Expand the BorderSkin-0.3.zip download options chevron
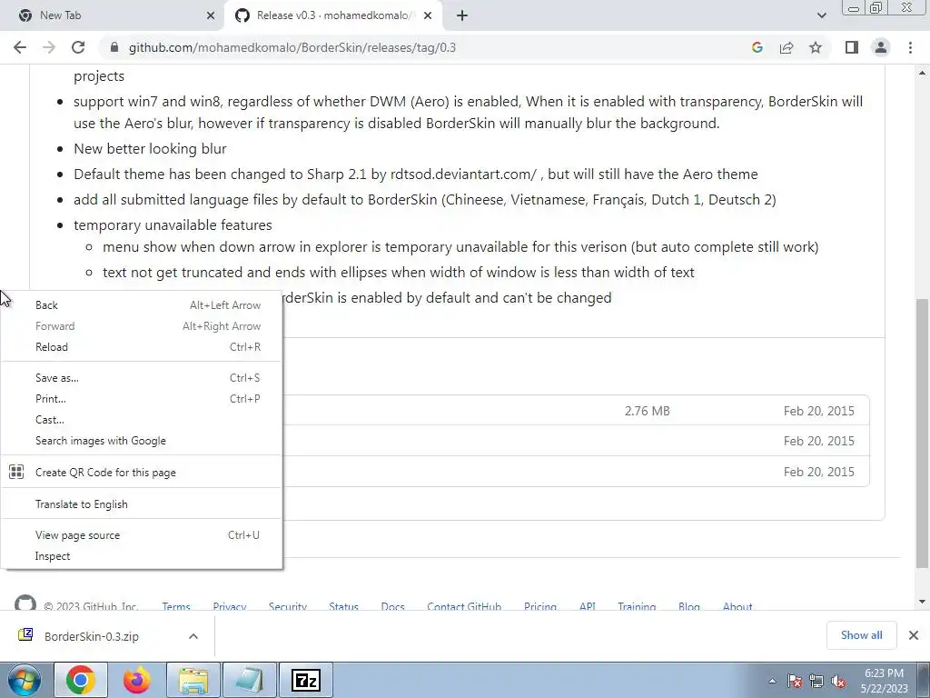The height and width of the screenshot is (698, 930). coord(193,635)
